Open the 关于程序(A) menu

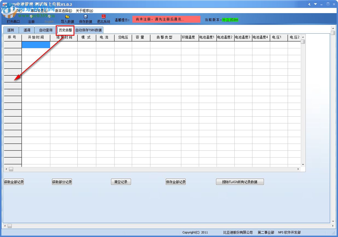pyautogui.click(x=85, y=11)
